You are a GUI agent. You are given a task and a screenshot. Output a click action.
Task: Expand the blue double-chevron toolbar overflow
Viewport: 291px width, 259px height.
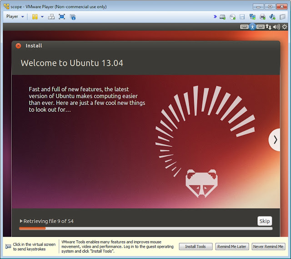pyautogui.click(x=215, y=17)
